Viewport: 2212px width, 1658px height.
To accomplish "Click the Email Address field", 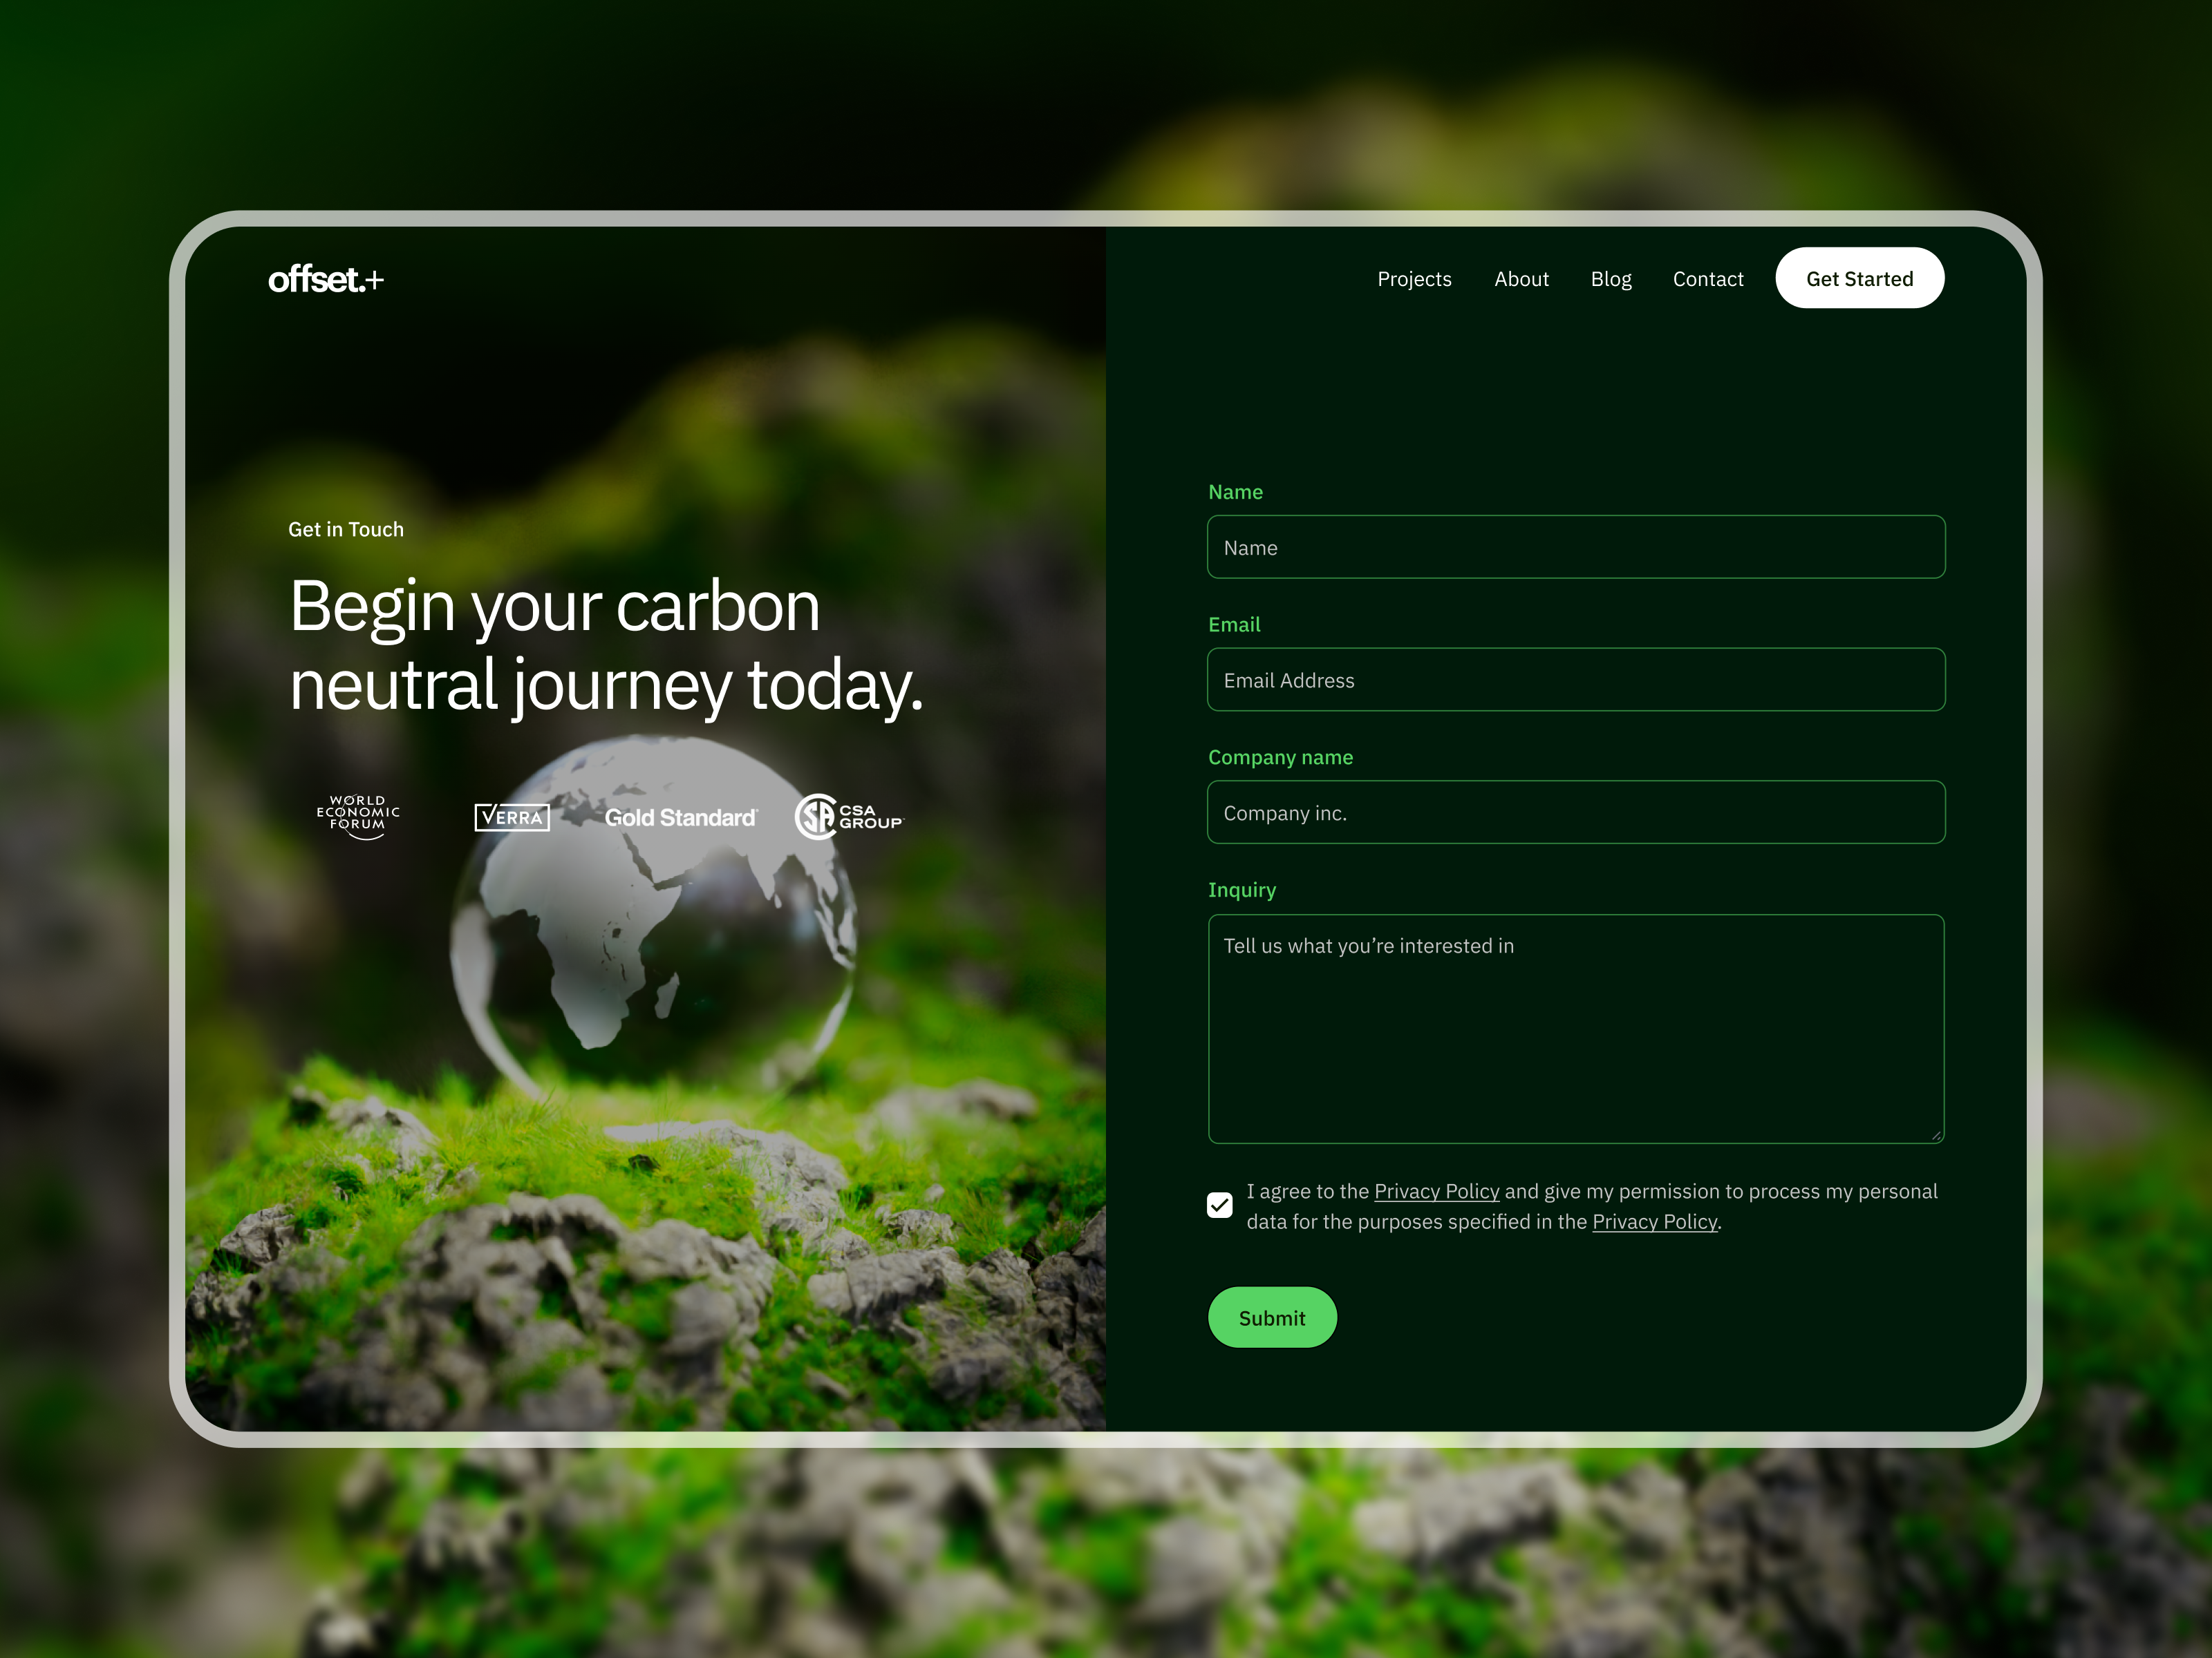I will [x=1576, y=680].
